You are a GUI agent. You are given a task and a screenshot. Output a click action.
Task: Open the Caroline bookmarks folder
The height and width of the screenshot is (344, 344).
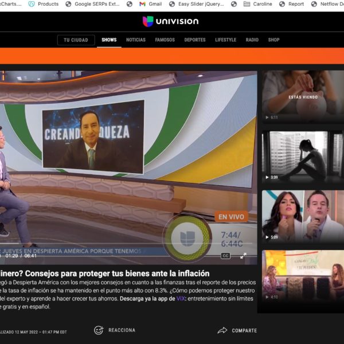click(258, 4)
